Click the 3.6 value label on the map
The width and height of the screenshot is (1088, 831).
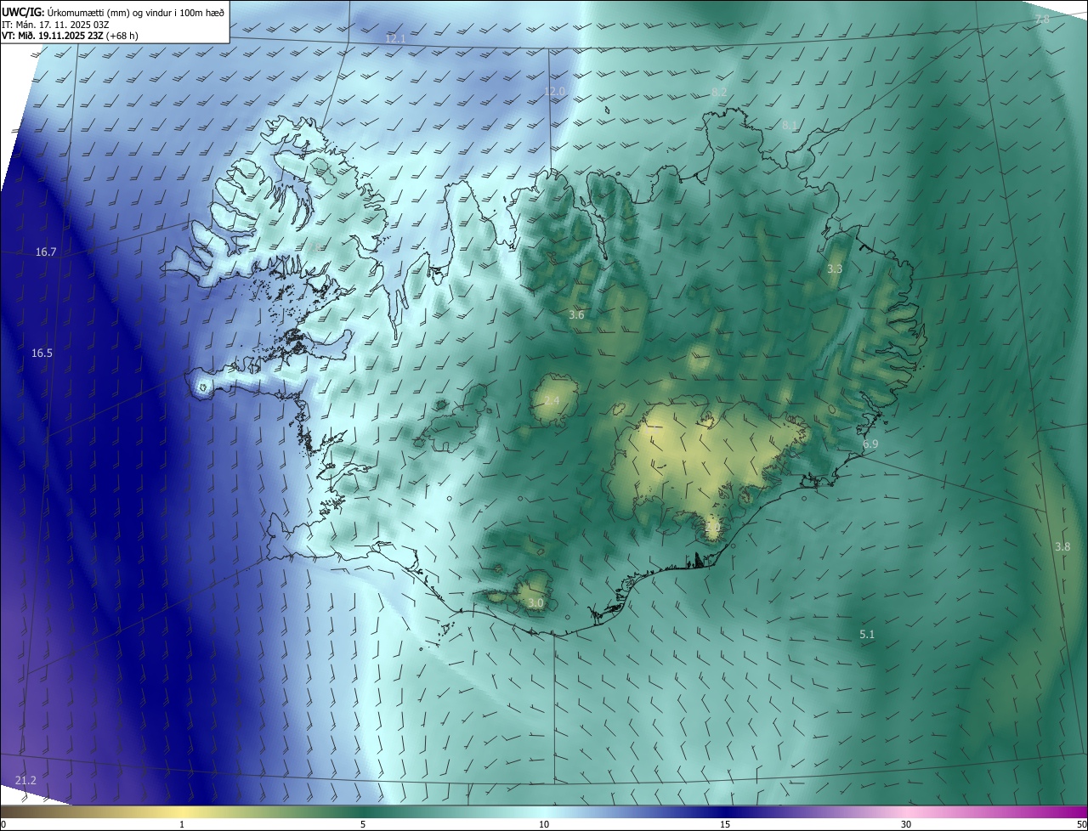click(x=576, y=315)
